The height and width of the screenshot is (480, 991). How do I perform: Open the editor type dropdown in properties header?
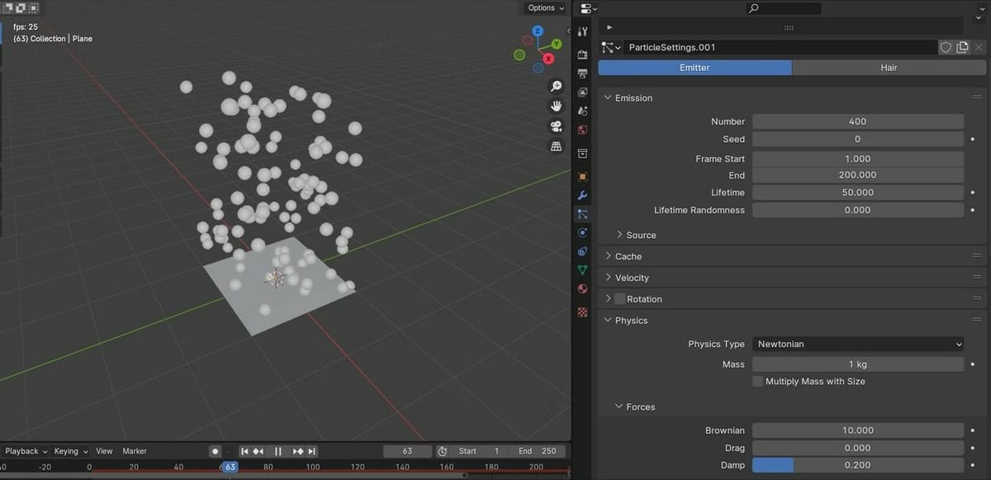[589, 8]
